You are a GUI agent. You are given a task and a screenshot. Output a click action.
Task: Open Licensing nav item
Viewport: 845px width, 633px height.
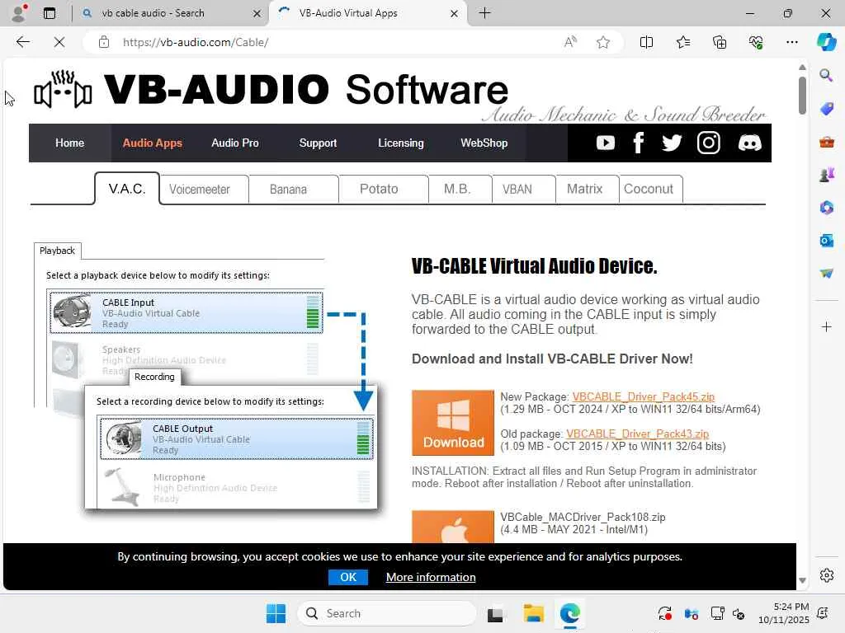[x=401, y=143]
